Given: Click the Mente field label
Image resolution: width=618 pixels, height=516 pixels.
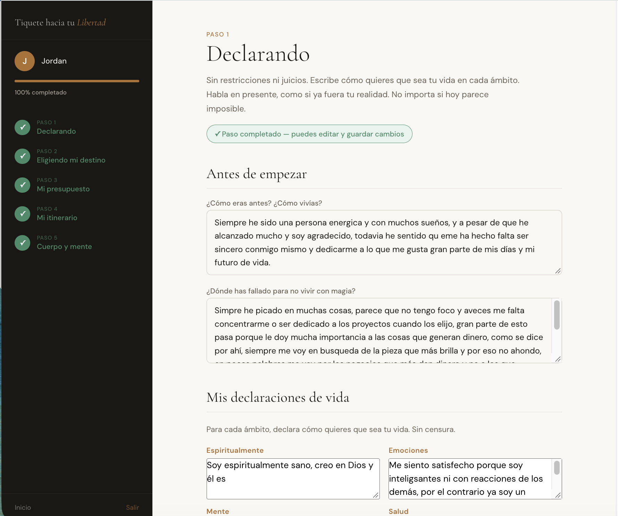Looking at the screenshot, I should point(218,511).
